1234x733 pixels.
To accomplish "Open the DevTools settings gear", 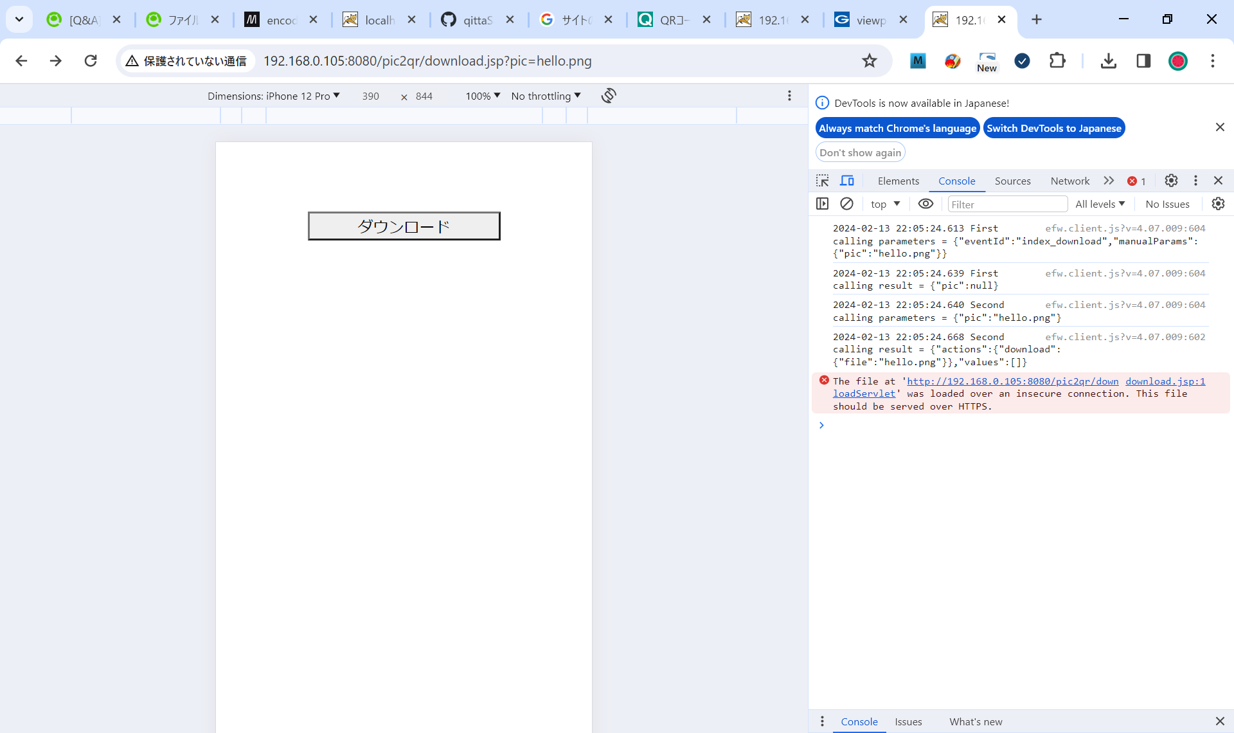I will click(x=1171, y=181).
